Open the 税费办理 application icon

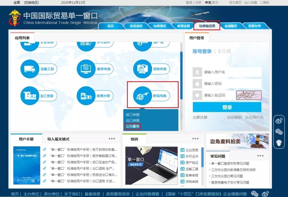pos(86,96)
